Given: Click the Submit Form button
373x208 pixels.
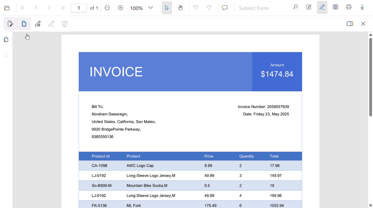Looking at the screenshot, I should coord(254,8).
